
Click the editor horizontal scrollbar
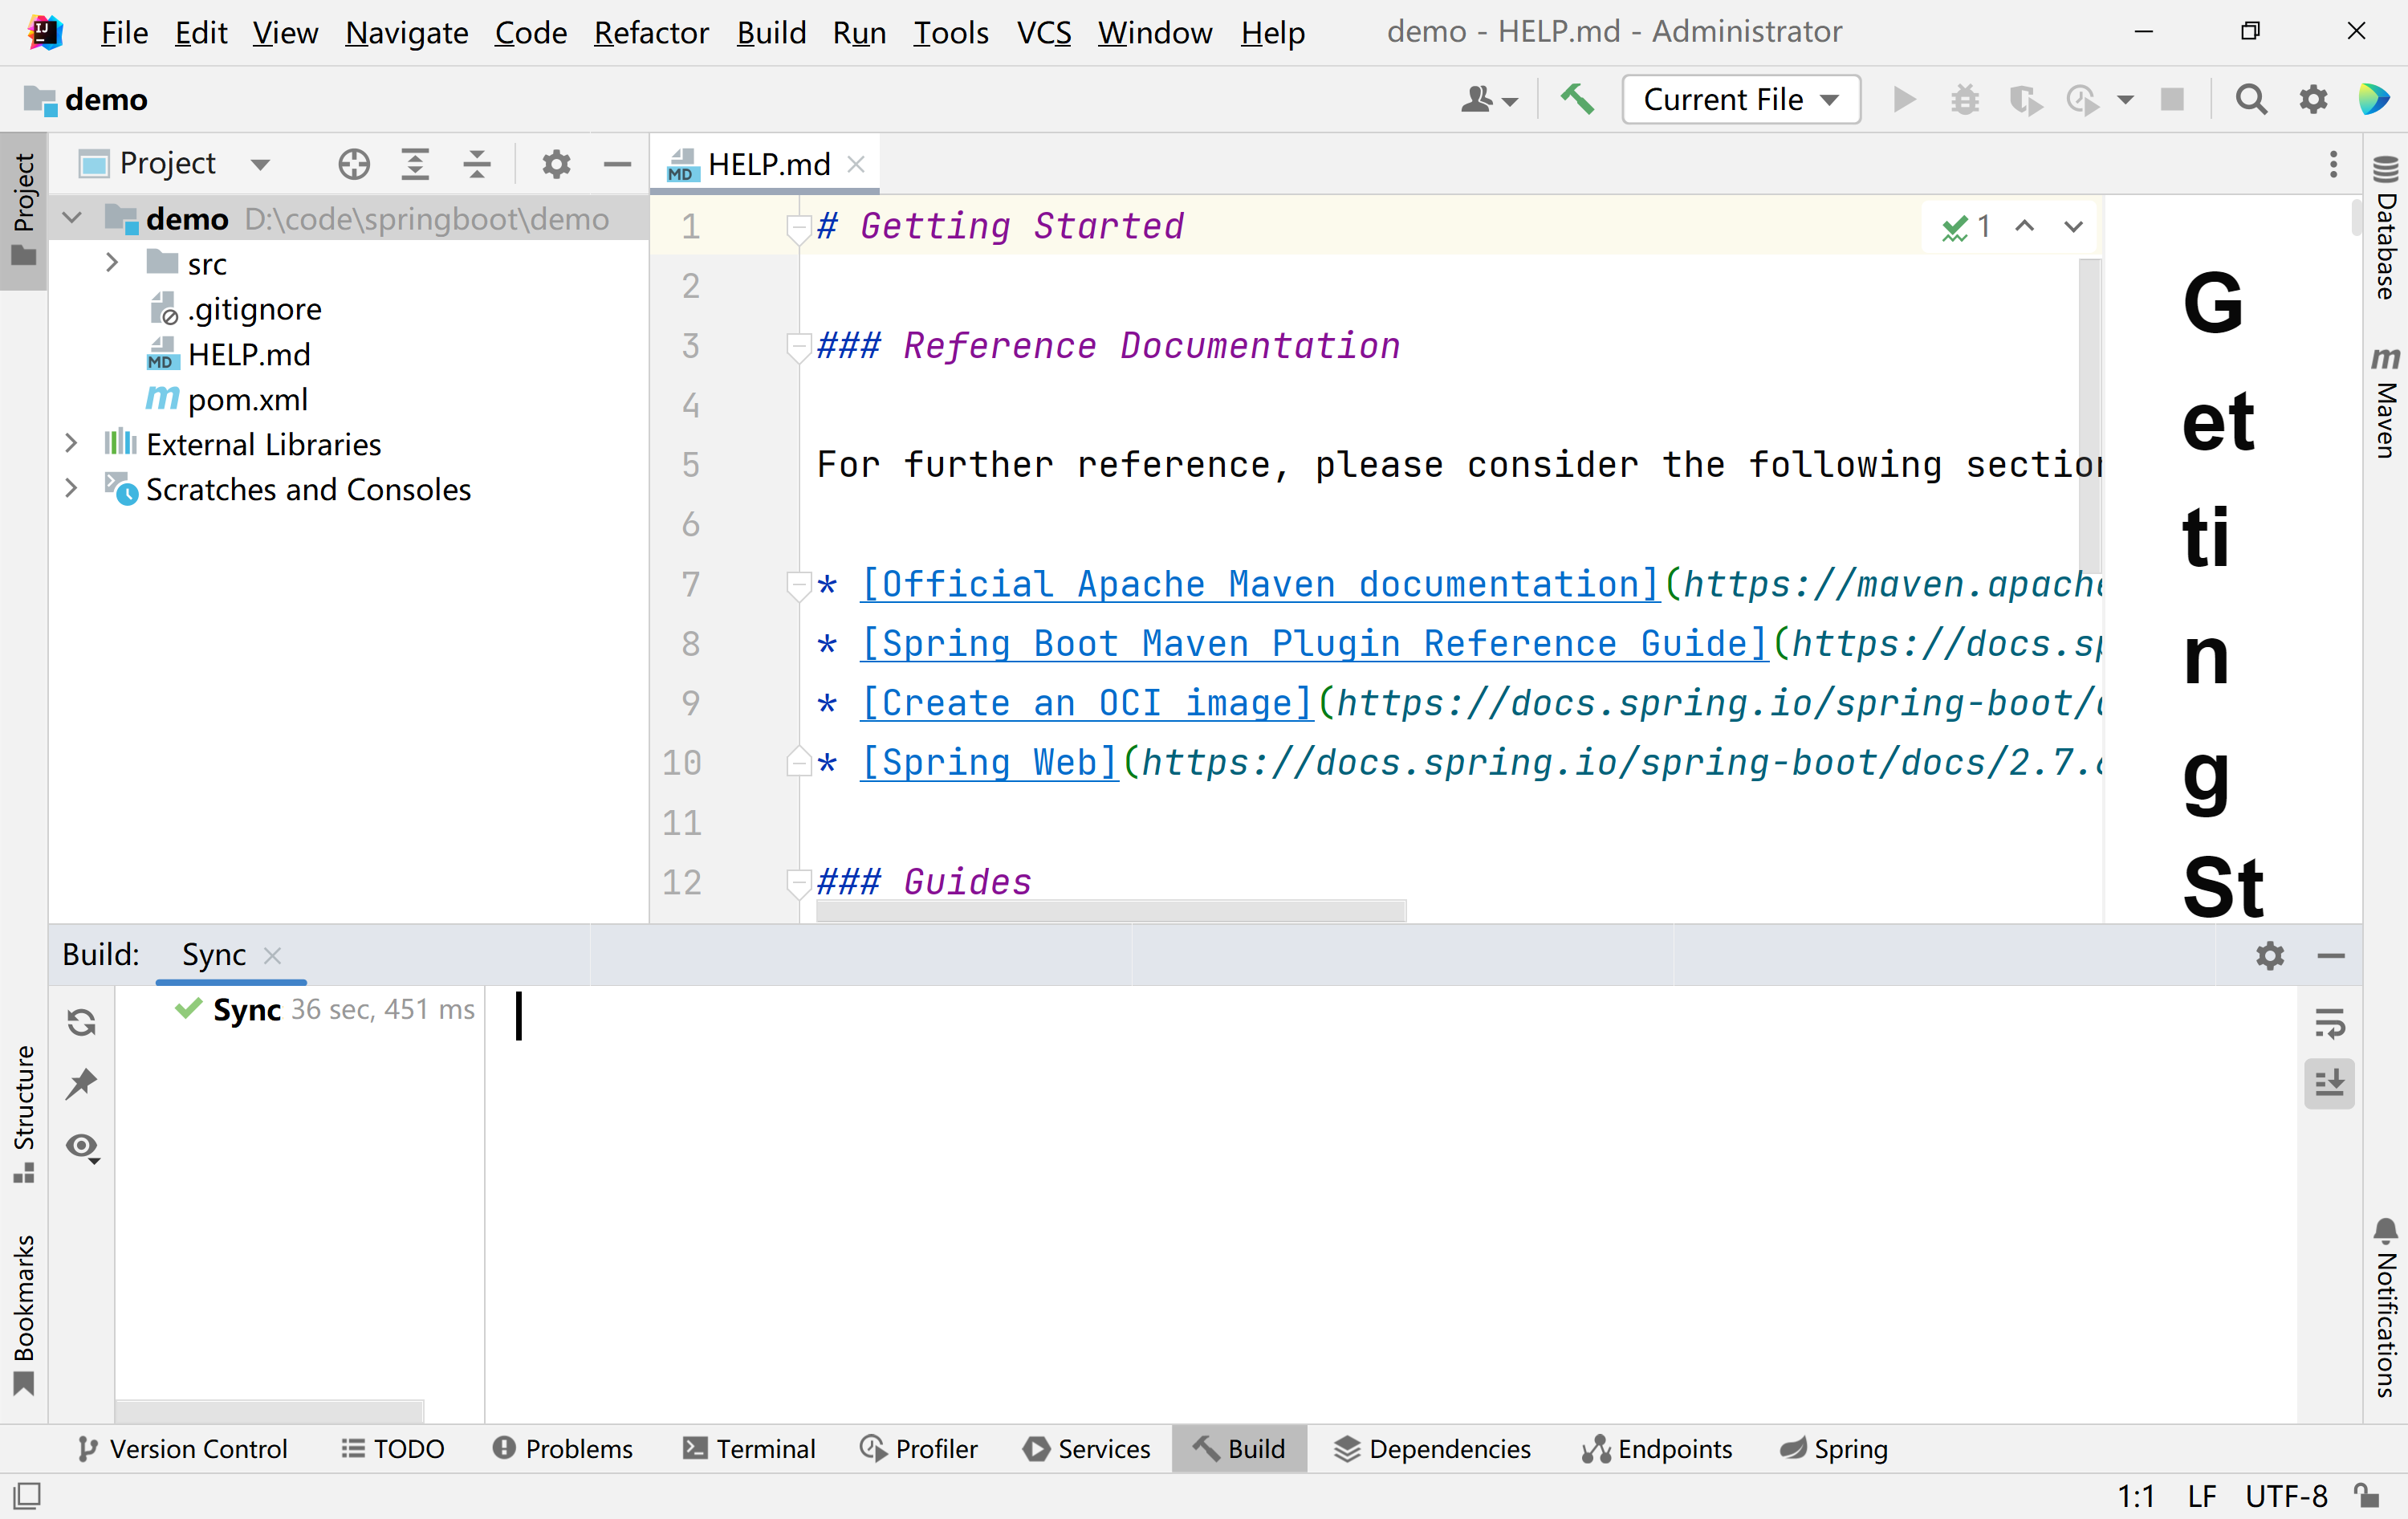[1110, 910]
